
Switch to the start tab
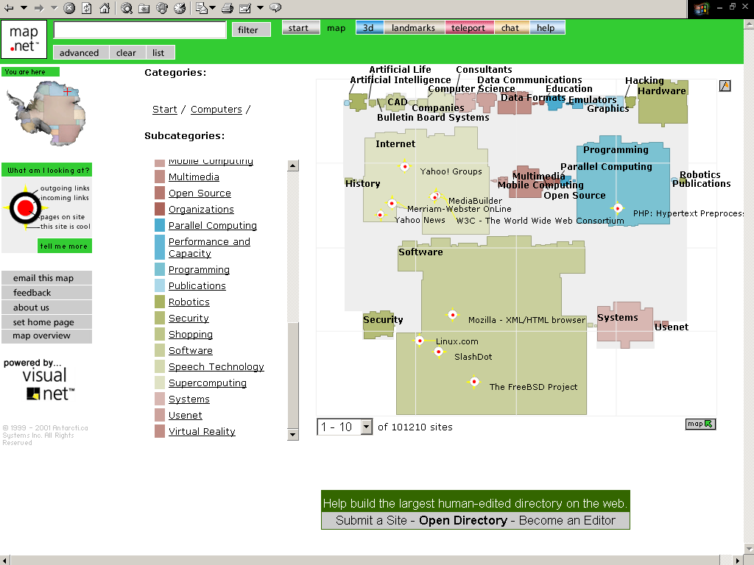tap(300, 27)
